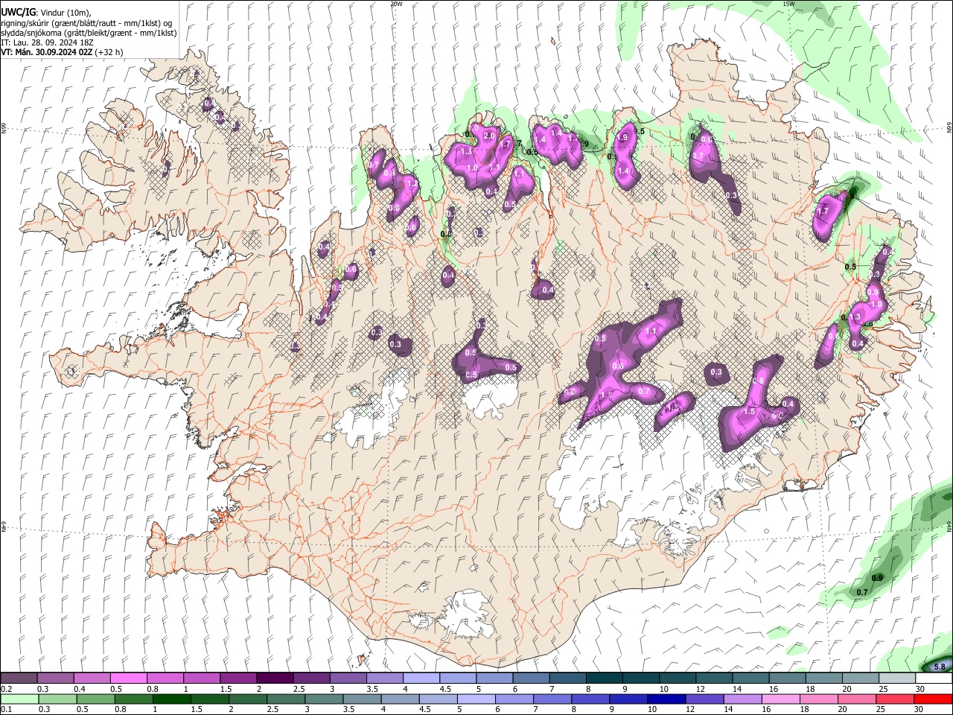Image resolution: width=953 pixels, height=715 pixels.
Task: Select the bright magenta swatch labeled 0.5 in top legend
Action: (129, 679)
